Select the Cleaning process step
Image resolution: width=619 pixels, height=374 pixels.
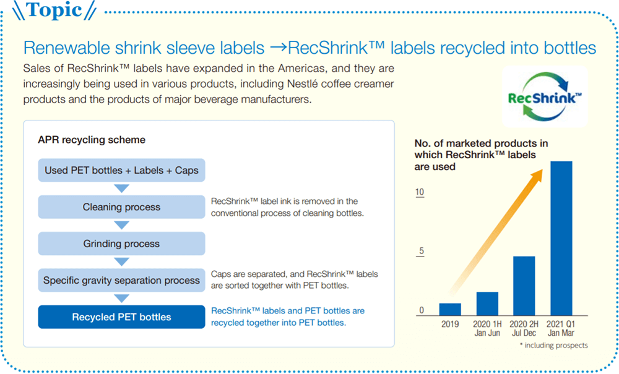[x=121, y=207]
